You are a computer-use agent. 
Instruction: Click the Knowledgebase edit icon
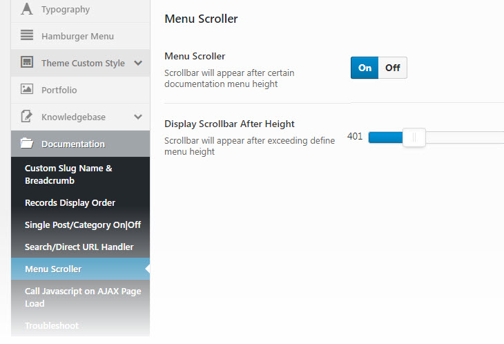(27, 116)
